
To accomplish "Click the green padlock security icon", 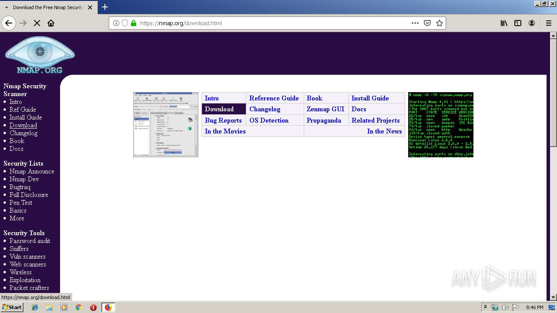I will tap(134, 23).
